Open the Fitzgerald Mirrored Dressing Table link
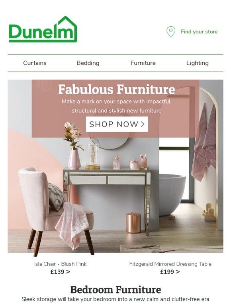The image size is (231, 308). click(x=170, y=264)
